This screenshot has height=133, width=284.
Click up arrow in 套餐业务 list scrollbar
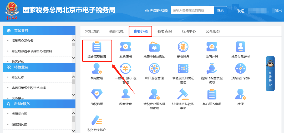(73, 40)
